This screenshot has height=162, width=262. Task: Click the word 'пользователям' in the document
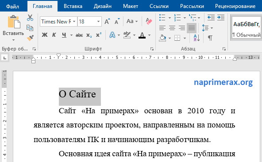(x=59, y=139)
